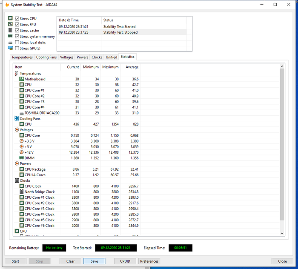
Task: Click the Average column header
Action: point(130,67)
